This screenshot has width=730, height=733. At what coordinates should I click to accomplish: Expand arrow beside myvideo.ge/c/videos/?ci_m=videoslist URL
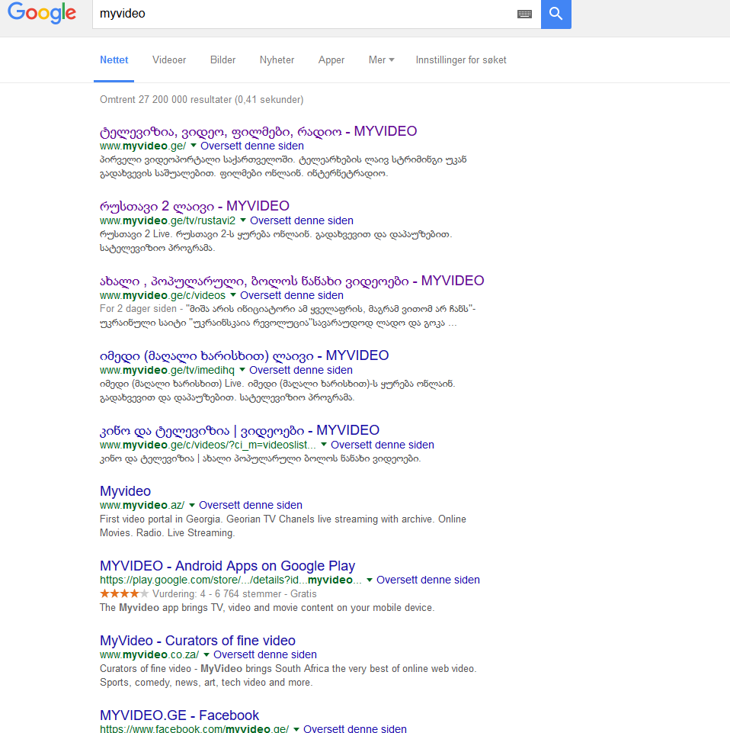point(324,445)
